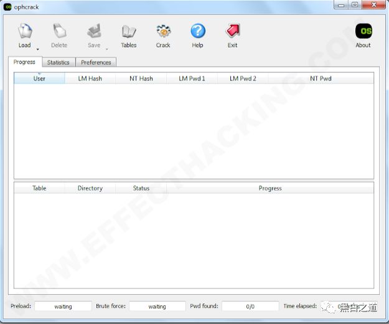Click the Brute force status field
This screenshot has width=389, height=324.
click(157, 307)
